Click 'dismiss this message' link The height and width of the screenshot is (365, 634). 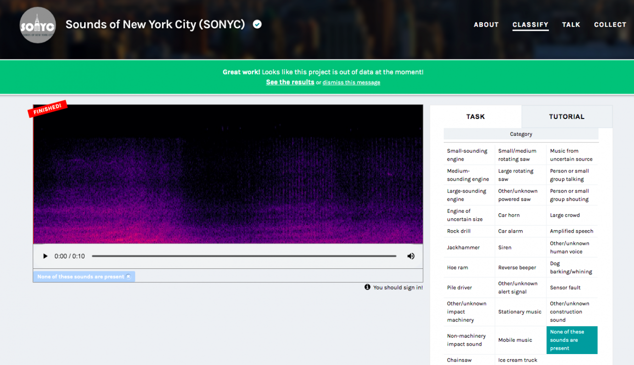pos(352,82)
